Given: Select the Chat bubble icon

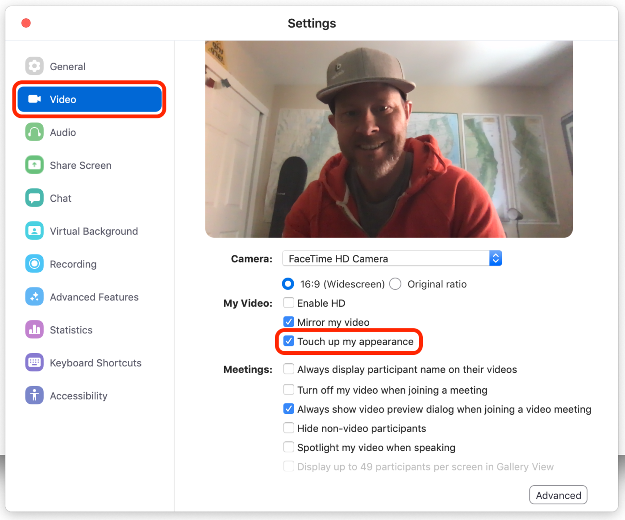Looking at the screenshot, I should click(34, 198).
